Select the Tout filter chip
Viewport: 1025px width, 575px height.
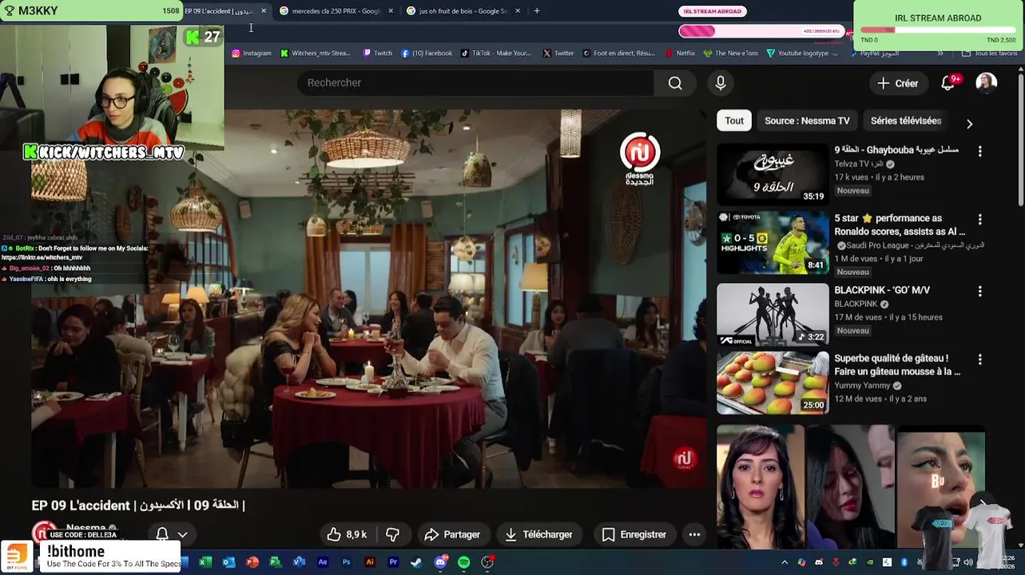coord(734,121)
